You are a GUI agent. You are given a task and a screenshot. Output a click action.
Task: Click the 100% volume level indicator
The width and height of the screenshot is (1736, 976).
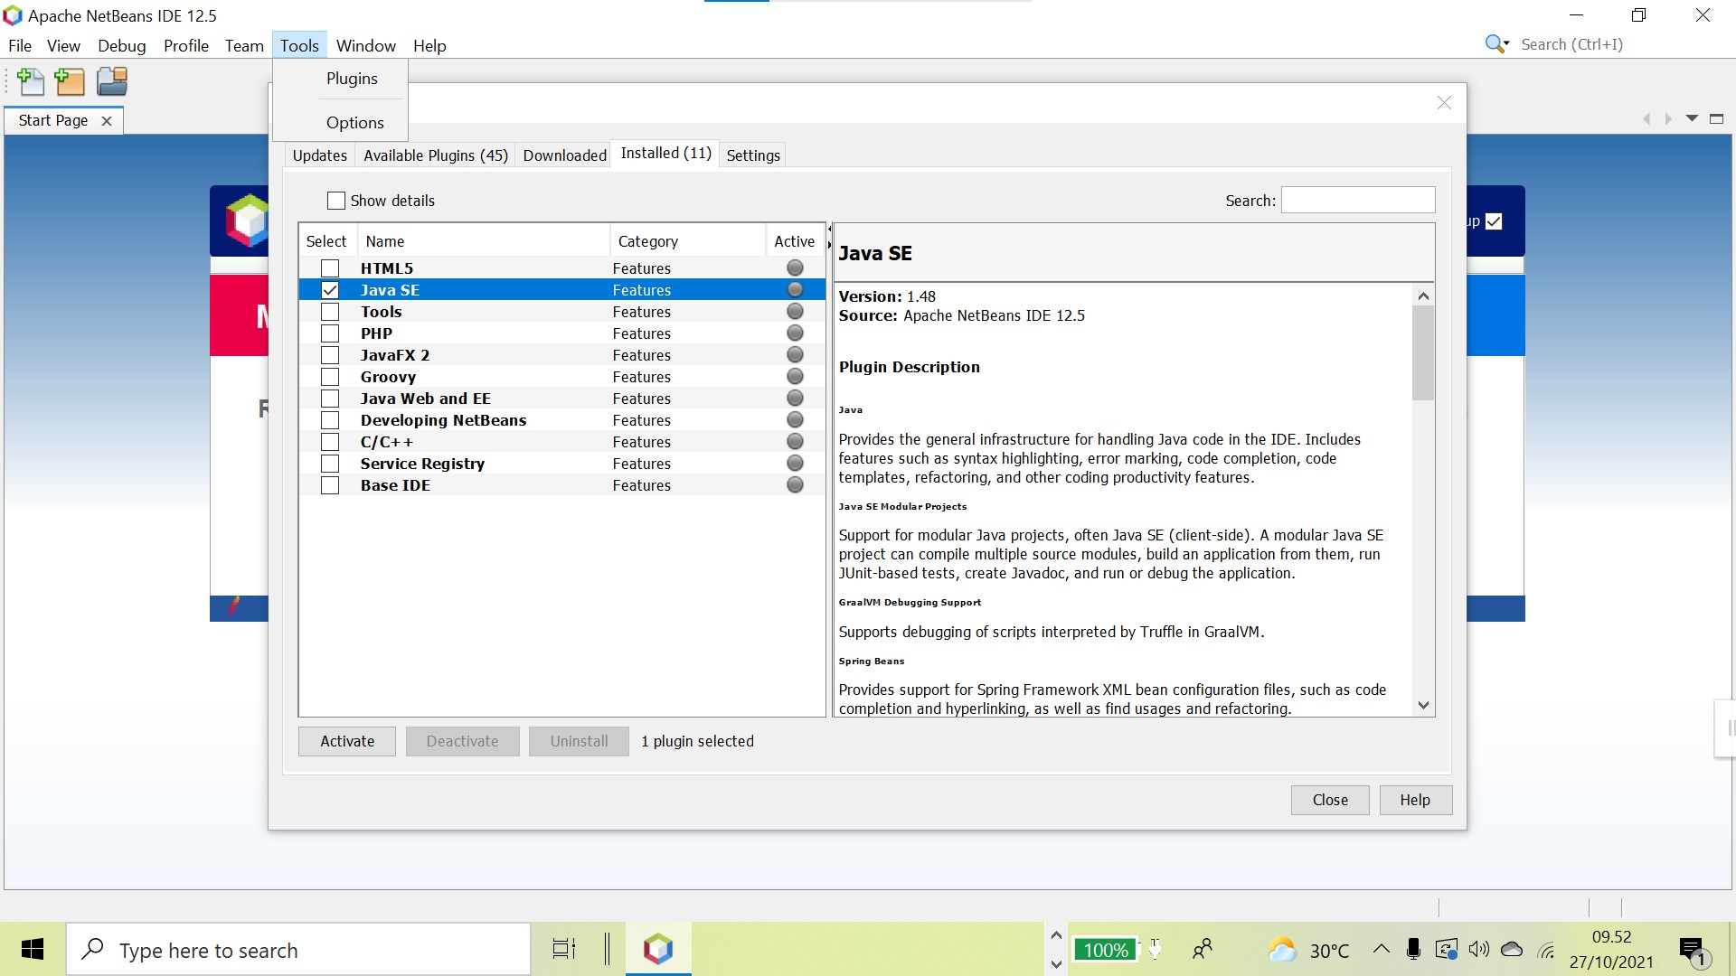1105,949
